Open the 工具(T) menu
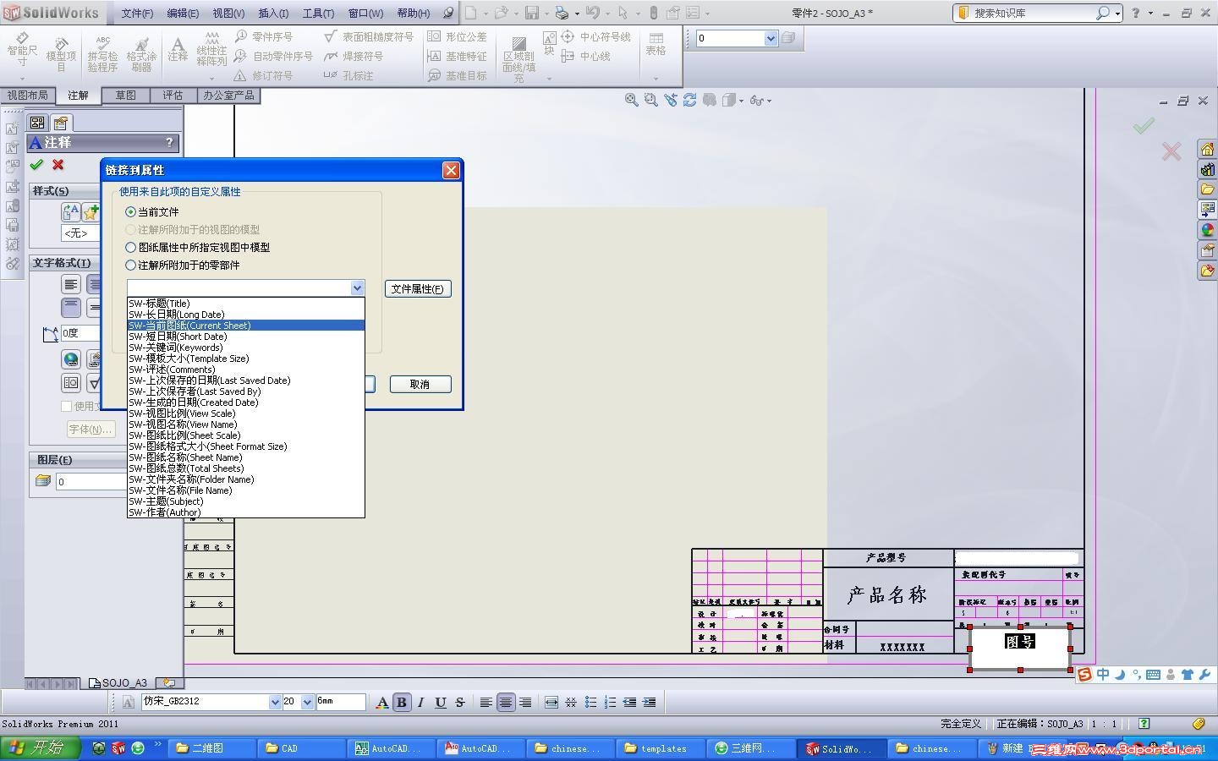This screenshot has height=761, width=1218. pos(318,14)
